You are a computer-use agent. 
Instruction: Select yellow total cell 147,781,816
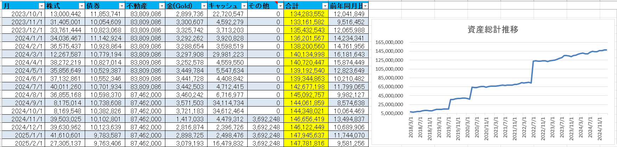tap(306, 143)
